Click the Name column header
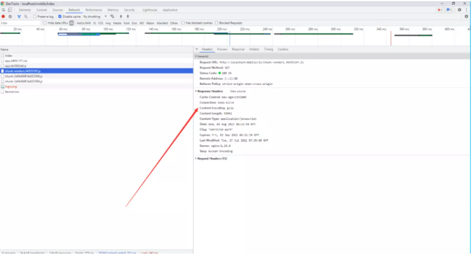The height and width of the screenshot is (257, 472). [96, 49]
